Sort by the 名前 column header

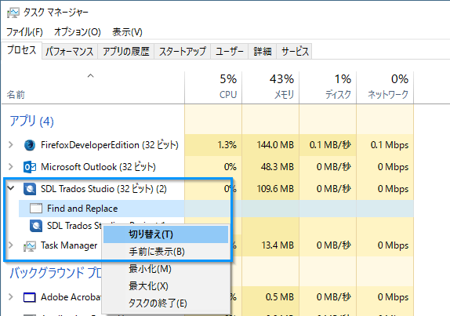[x=93, y=88]
